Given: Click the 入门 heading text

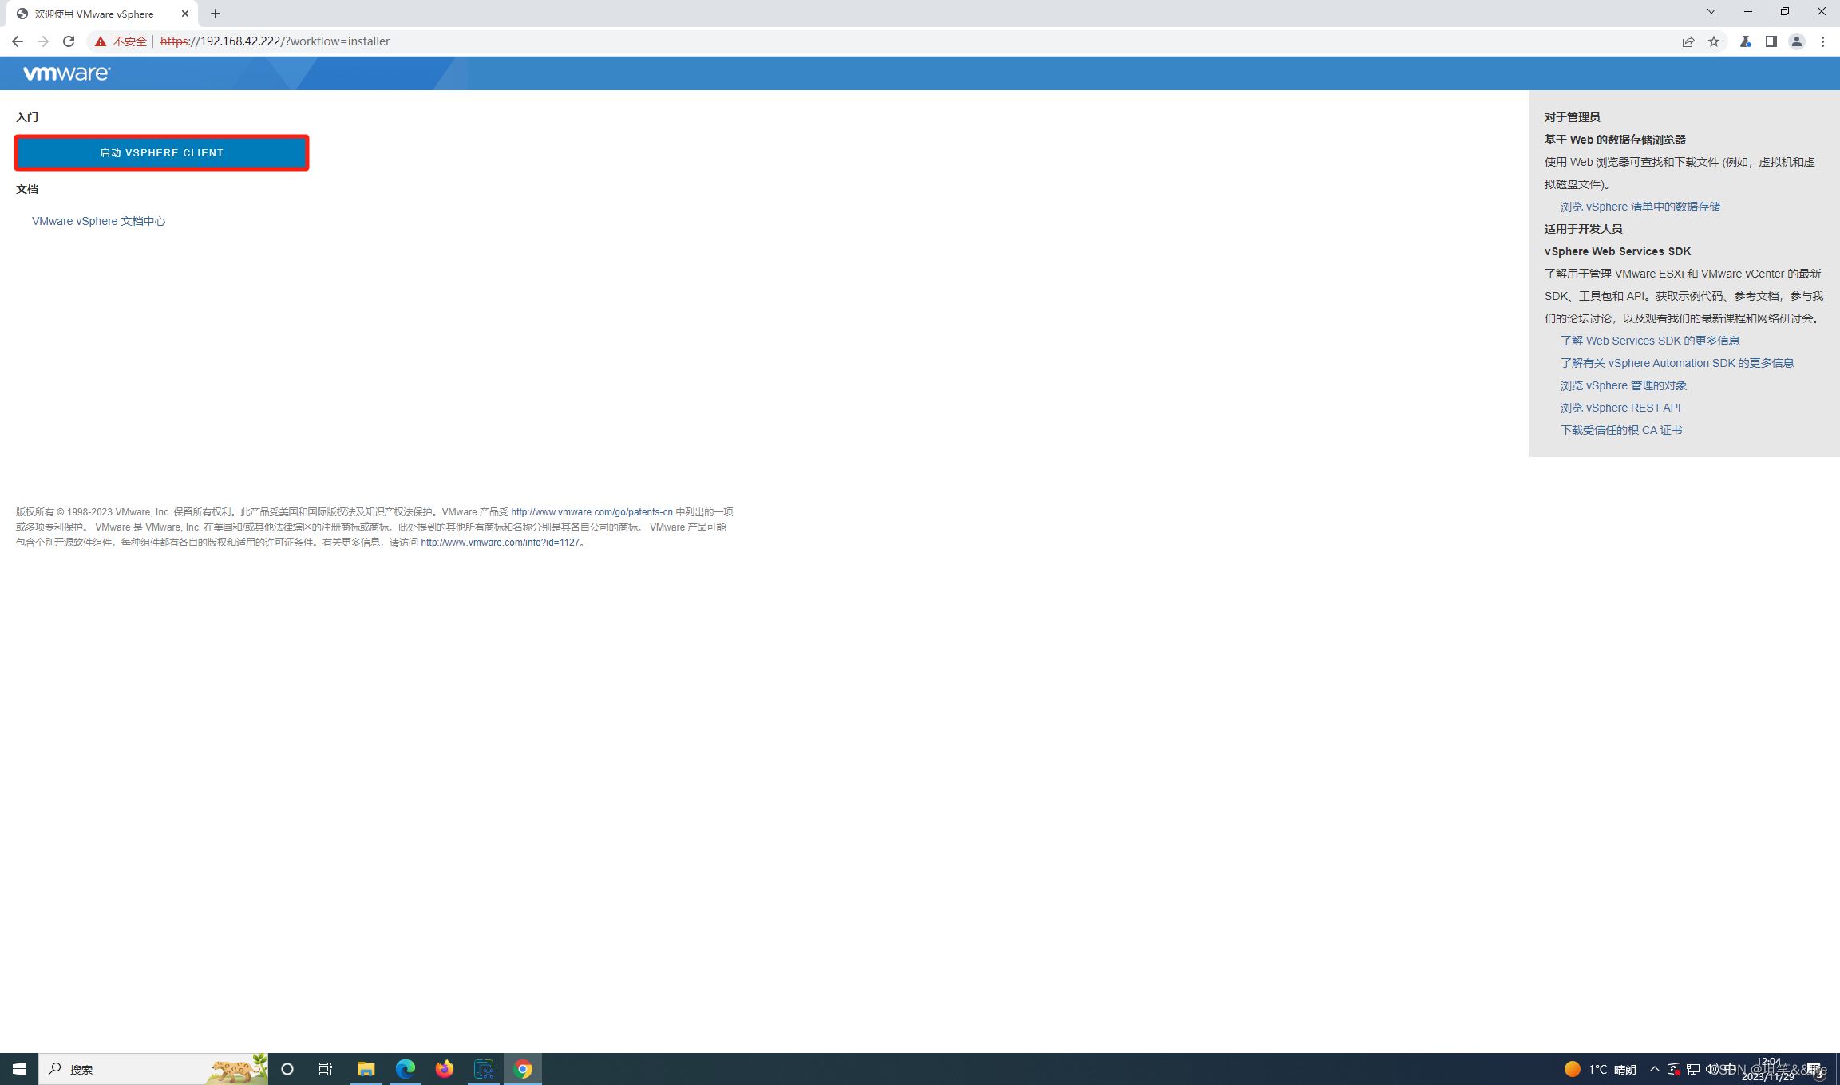Looking at the screenshot, I should click(x=27, y=117).
